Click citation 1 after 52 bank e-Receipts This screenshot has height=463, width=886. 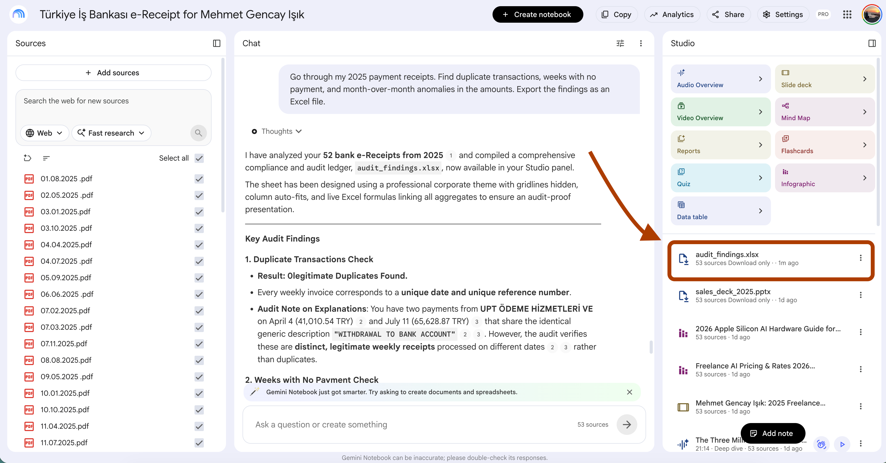[450, 156]
